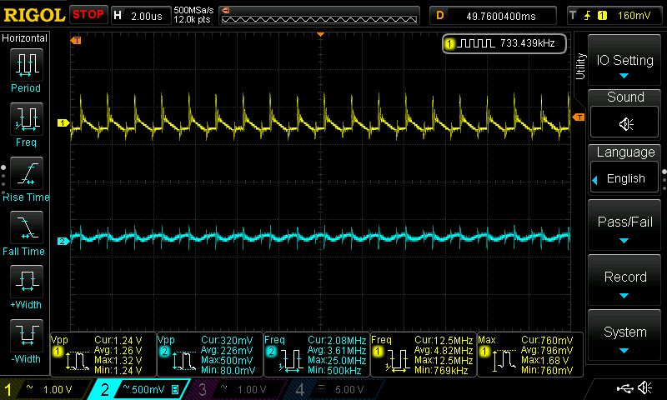
Task: Toggle the Sound speaker icon
Action: (624, 123)
